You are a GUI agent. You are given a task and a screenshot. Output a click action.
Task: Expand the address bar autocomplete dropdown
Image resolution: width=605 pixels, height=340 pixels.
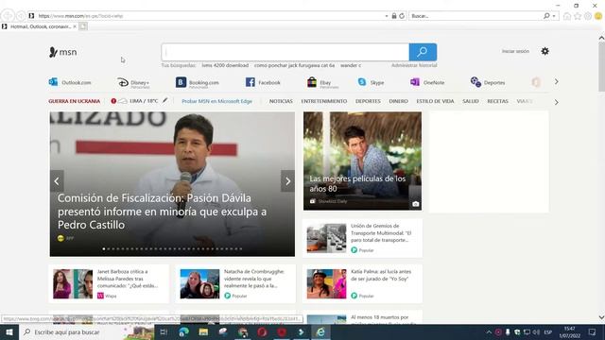click(x=387, y=16)
